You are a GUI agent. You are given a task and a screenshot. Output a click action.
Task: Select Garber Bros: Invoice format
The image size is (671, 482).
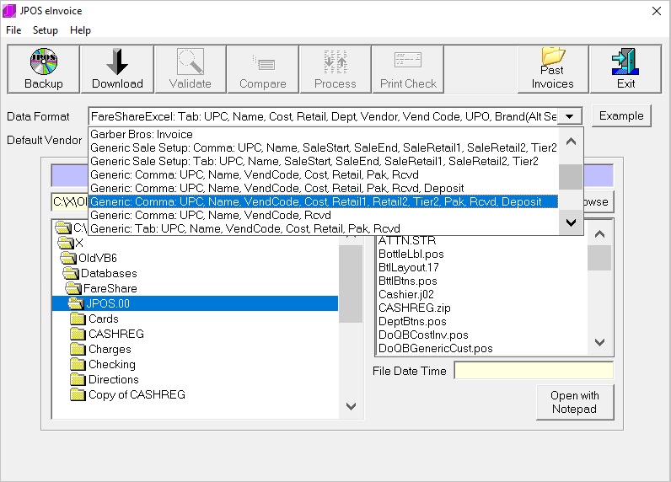[x=323, y=134]
